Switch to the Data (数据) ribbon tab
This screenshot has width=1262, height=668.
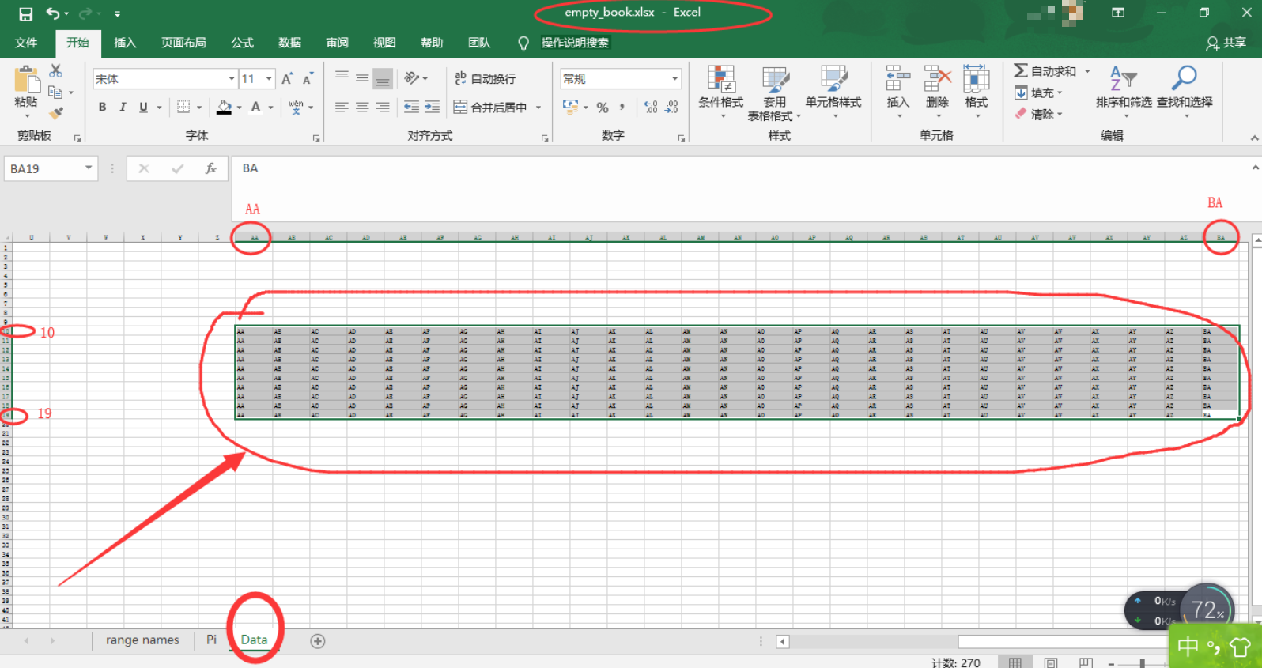click(x=289, y=43)
